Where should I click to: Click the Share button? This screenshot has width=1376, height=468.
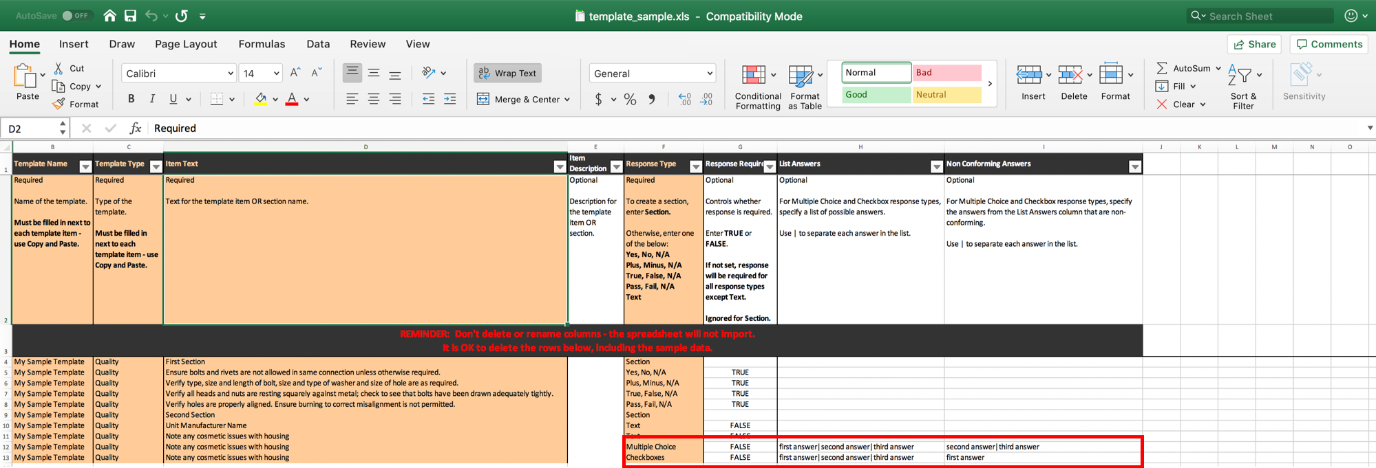click(1254, 44)
